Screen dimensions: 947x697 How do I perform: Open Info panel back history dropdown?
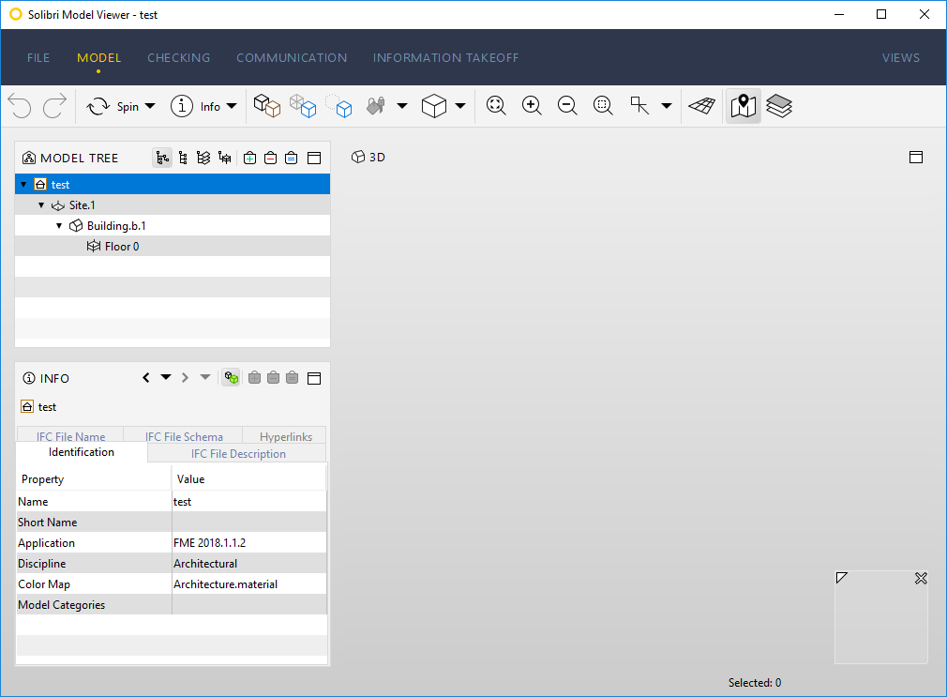click(165, 377)
